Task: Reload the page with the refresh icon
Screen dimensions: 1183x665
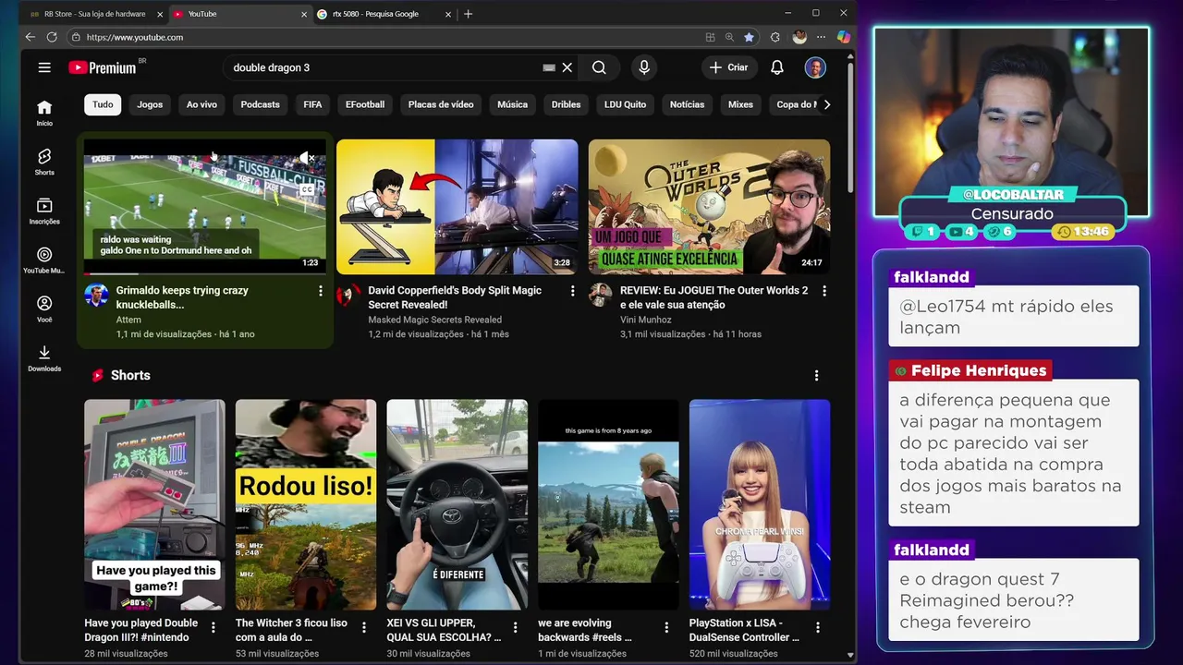Action: coord(52,37)
